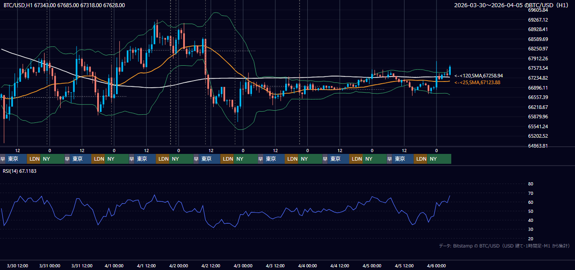Screen dimensions: 575x270
Task: Click price axis label 67912.26
Action: click(538, 58)
